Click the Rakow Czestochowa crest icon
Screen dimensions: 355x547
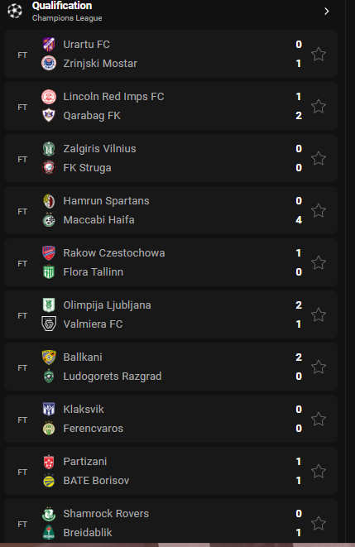pyautogui.click(x=49, y=253)
